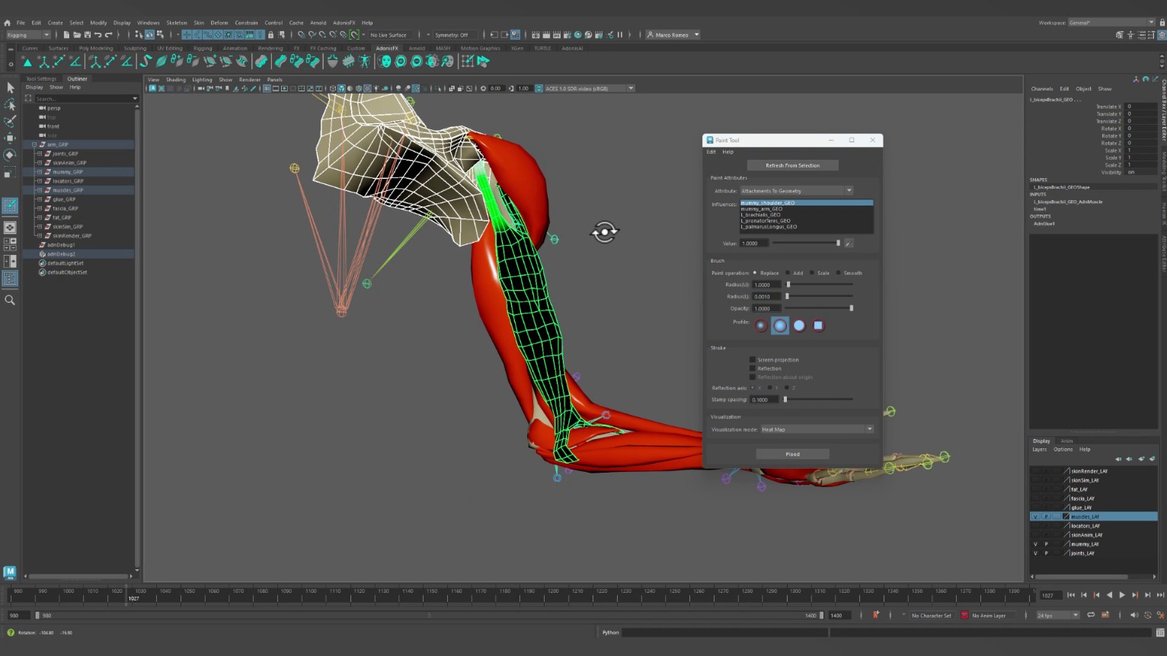The image size is (1167, 656).
Task: Expand the muscles_GRP node in Outliner
Action: click(x=40, y=190)
